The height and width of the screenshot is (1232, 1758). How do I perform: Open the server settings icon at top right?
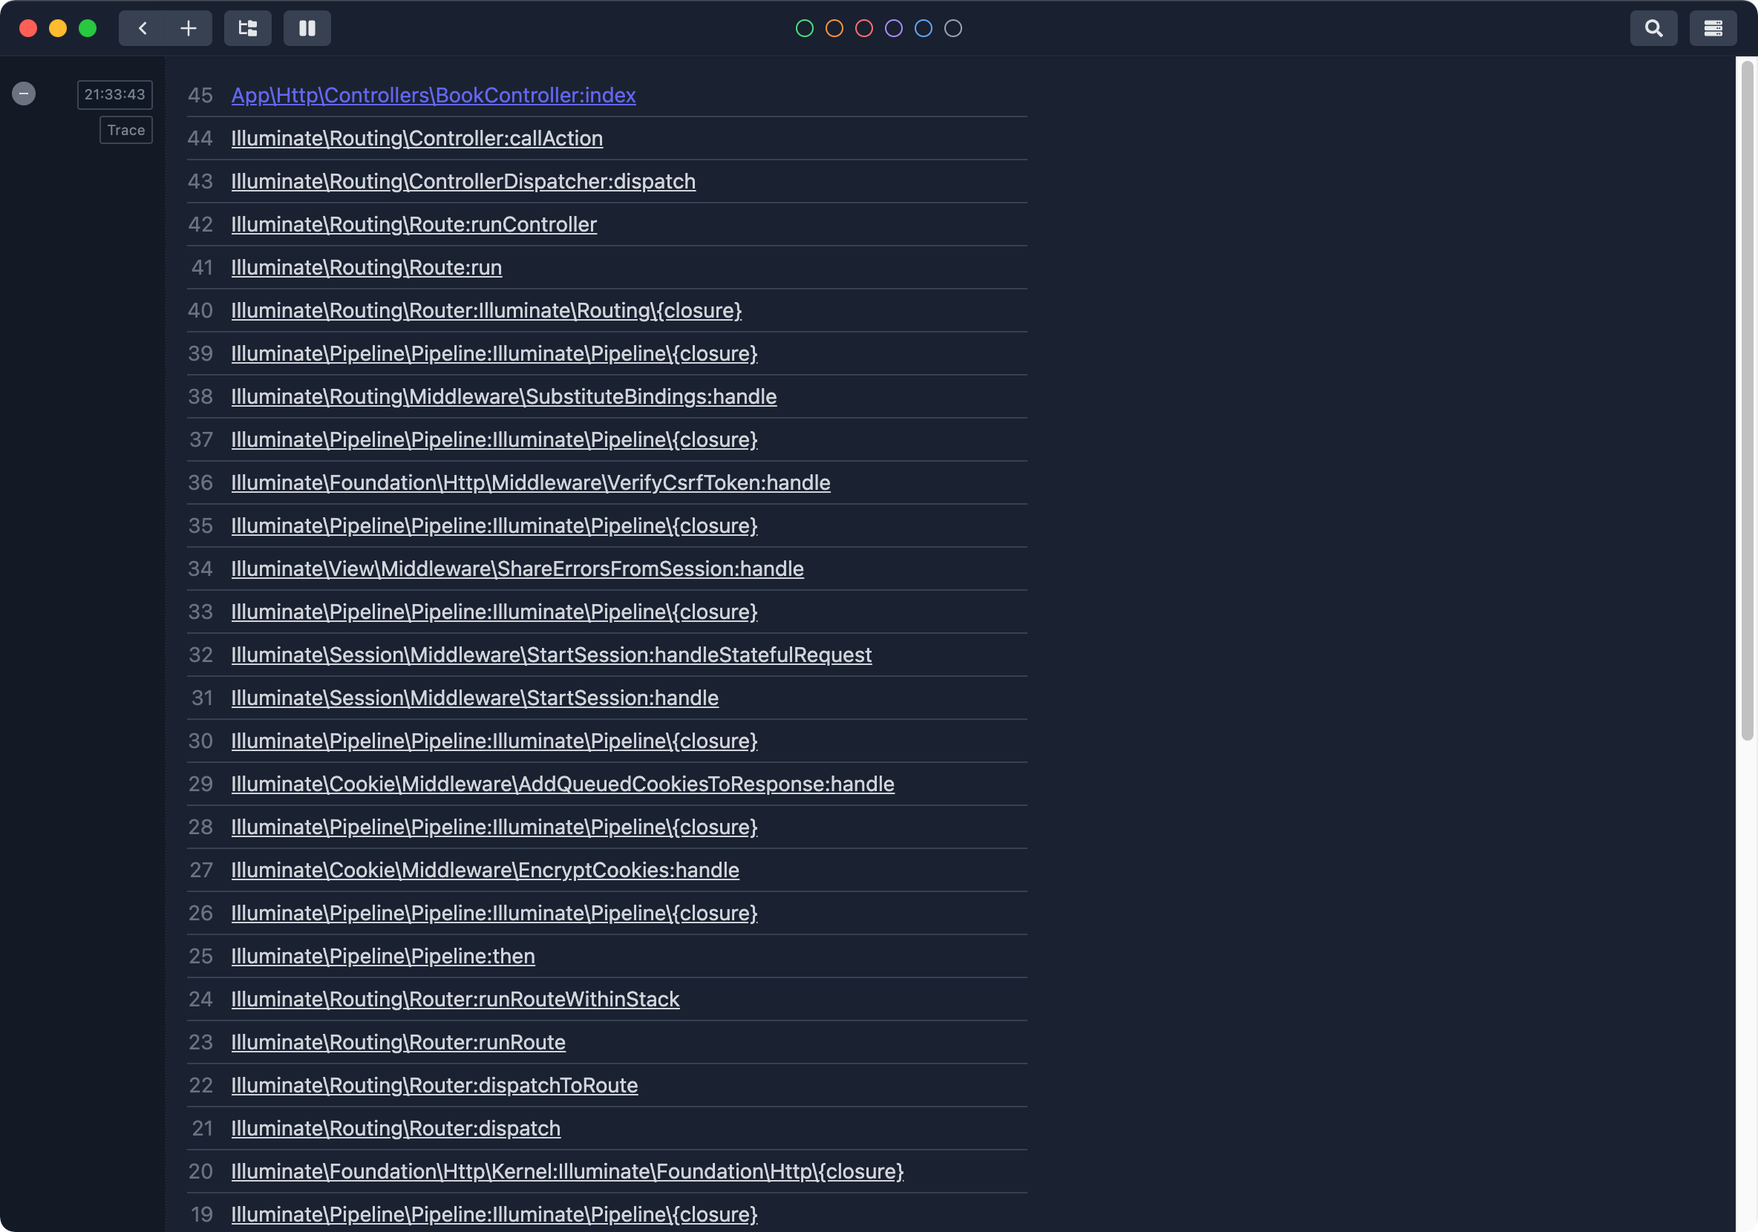1713,27
